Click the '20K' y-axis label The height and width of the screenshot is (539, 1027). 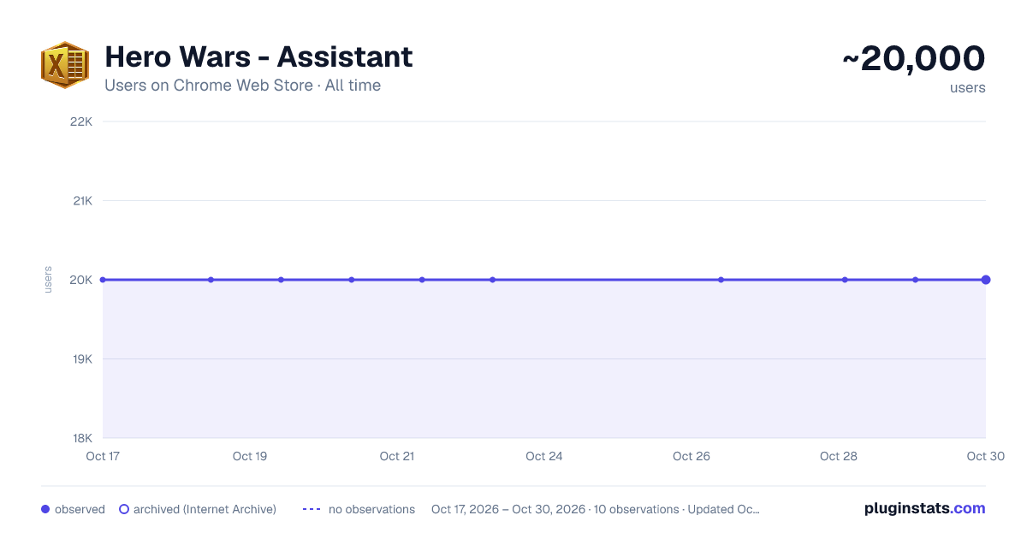(81, 280)
